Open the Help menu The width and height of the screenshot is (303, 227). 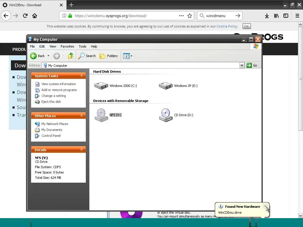point(94,46)
